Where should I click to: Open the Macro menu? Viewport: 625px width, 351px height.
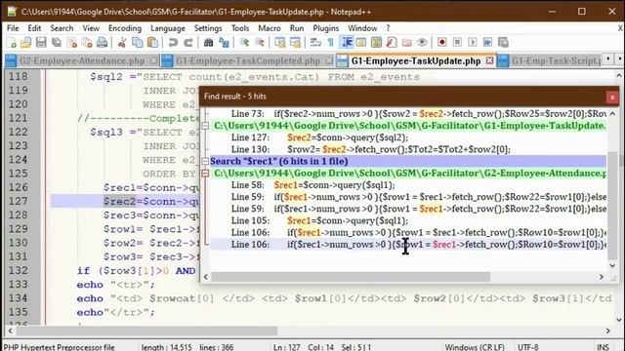pyautogui.click(x=270, y=28)
